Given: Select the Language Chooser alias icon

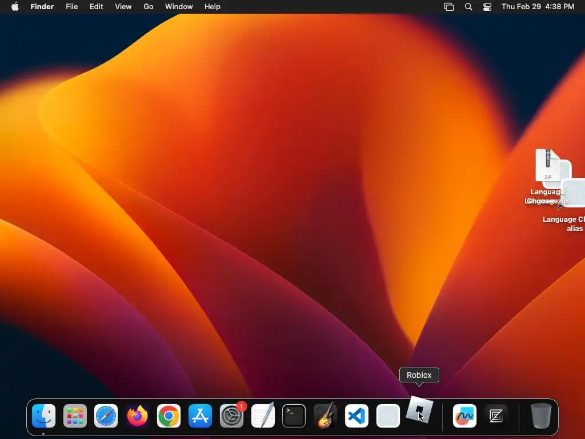Looking at the screenshot, I should tap(574, 193).
